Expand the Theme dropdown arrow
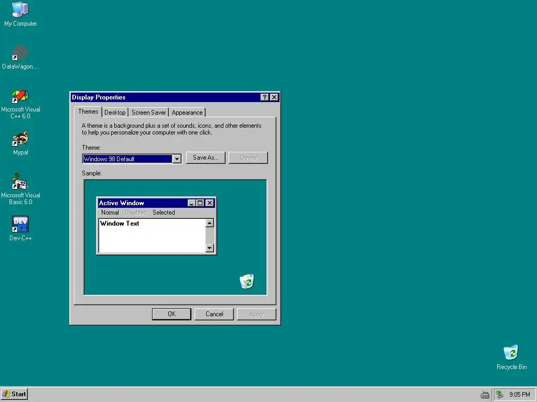The width and height of the screenshot is (537, 402). tap(177, 159)
